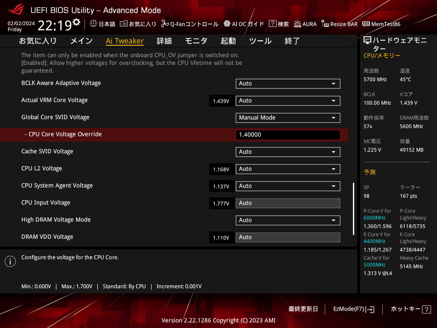Open Q-Fan control fan icon
The height and width of the screenshot is (328, 437).
coord(165,24)
